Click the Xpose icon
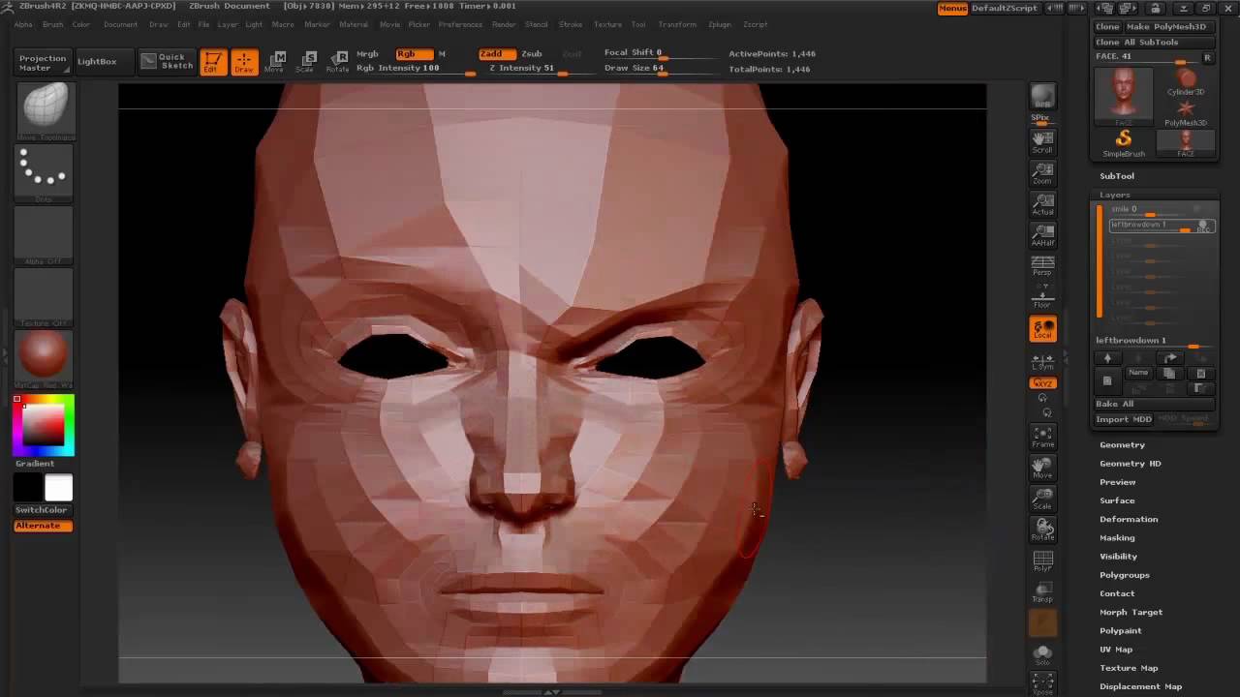 pyautogui.click(x=1042, y=683)
